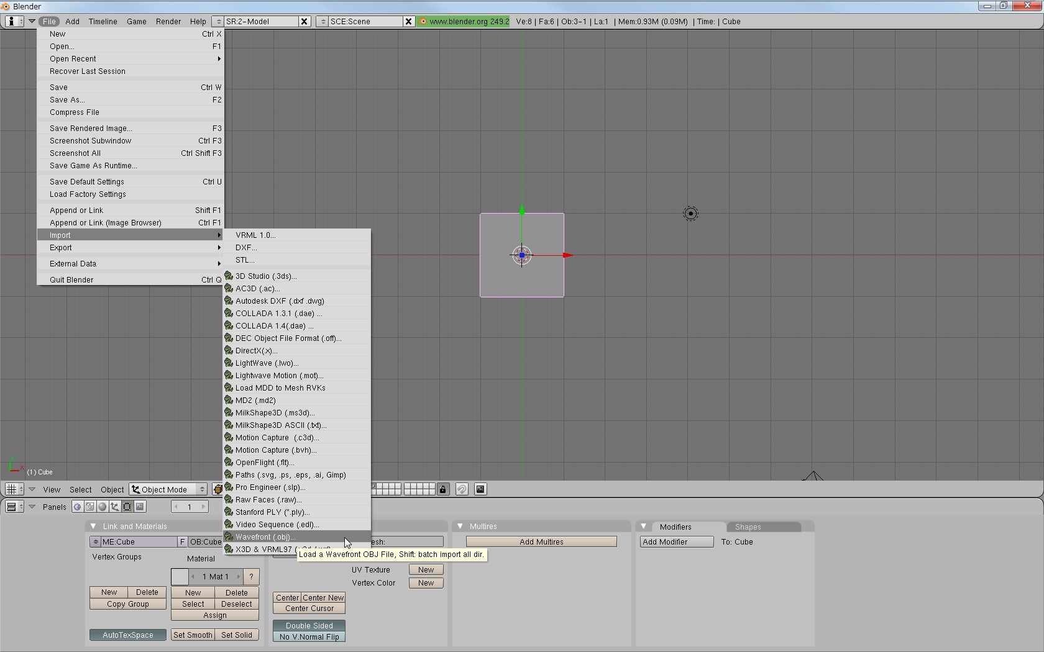Click the Add Modifier button
This screenshot has width=1044, height=652.
click(x=676, y=542)
